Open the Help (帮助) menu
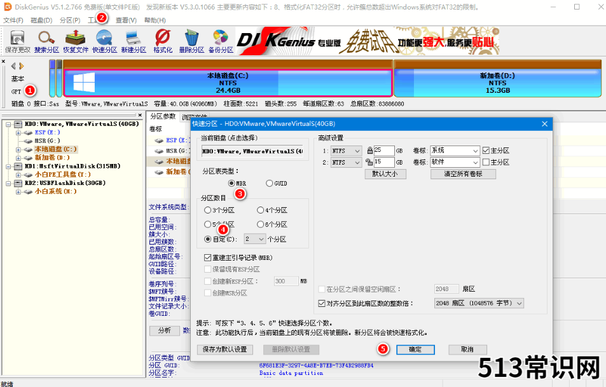The image size is (606, 387). coord(155,20)
